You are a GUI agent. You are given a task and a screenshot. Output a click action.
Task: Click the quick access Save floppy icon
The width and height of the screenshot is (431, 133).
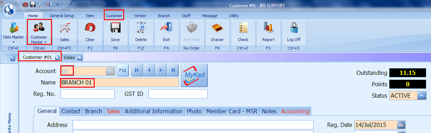pyautogui.click(x=33, y=5)
